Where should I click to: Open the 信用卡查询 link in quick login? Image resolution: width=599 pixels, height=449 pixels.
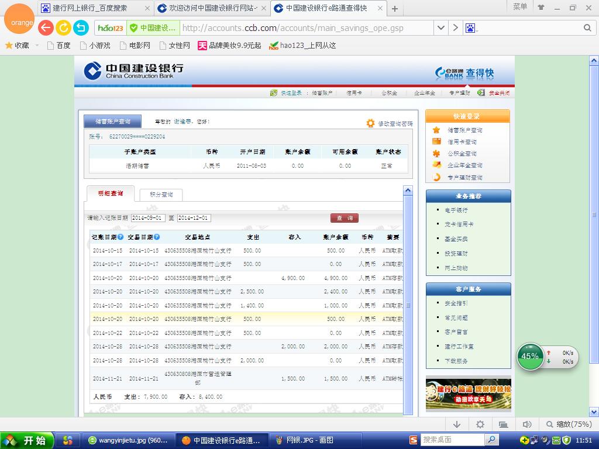coord(462,141)
